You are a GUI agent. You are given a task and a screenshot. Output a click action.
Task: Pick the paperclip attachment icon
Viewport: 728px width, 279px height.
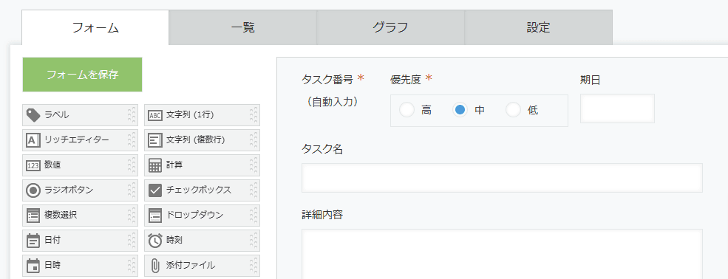(x=155, y=266)
